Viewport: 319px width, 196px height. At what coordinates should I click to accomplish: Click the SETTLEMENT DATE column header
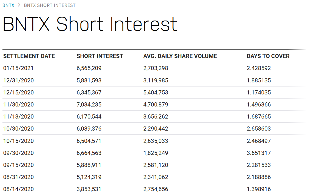tap(29, 56)
